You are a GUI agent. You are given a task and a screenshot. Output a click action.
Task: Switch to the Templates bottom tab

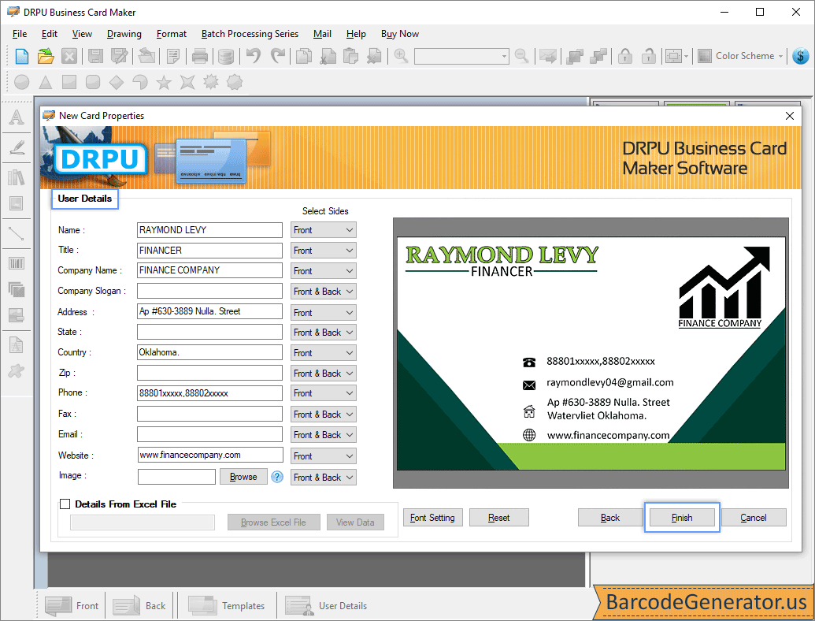(x=226, y=606)
